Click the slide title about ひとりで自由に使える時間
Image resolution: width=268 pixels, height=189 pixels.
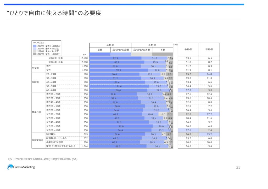click(x=54, y=13)
